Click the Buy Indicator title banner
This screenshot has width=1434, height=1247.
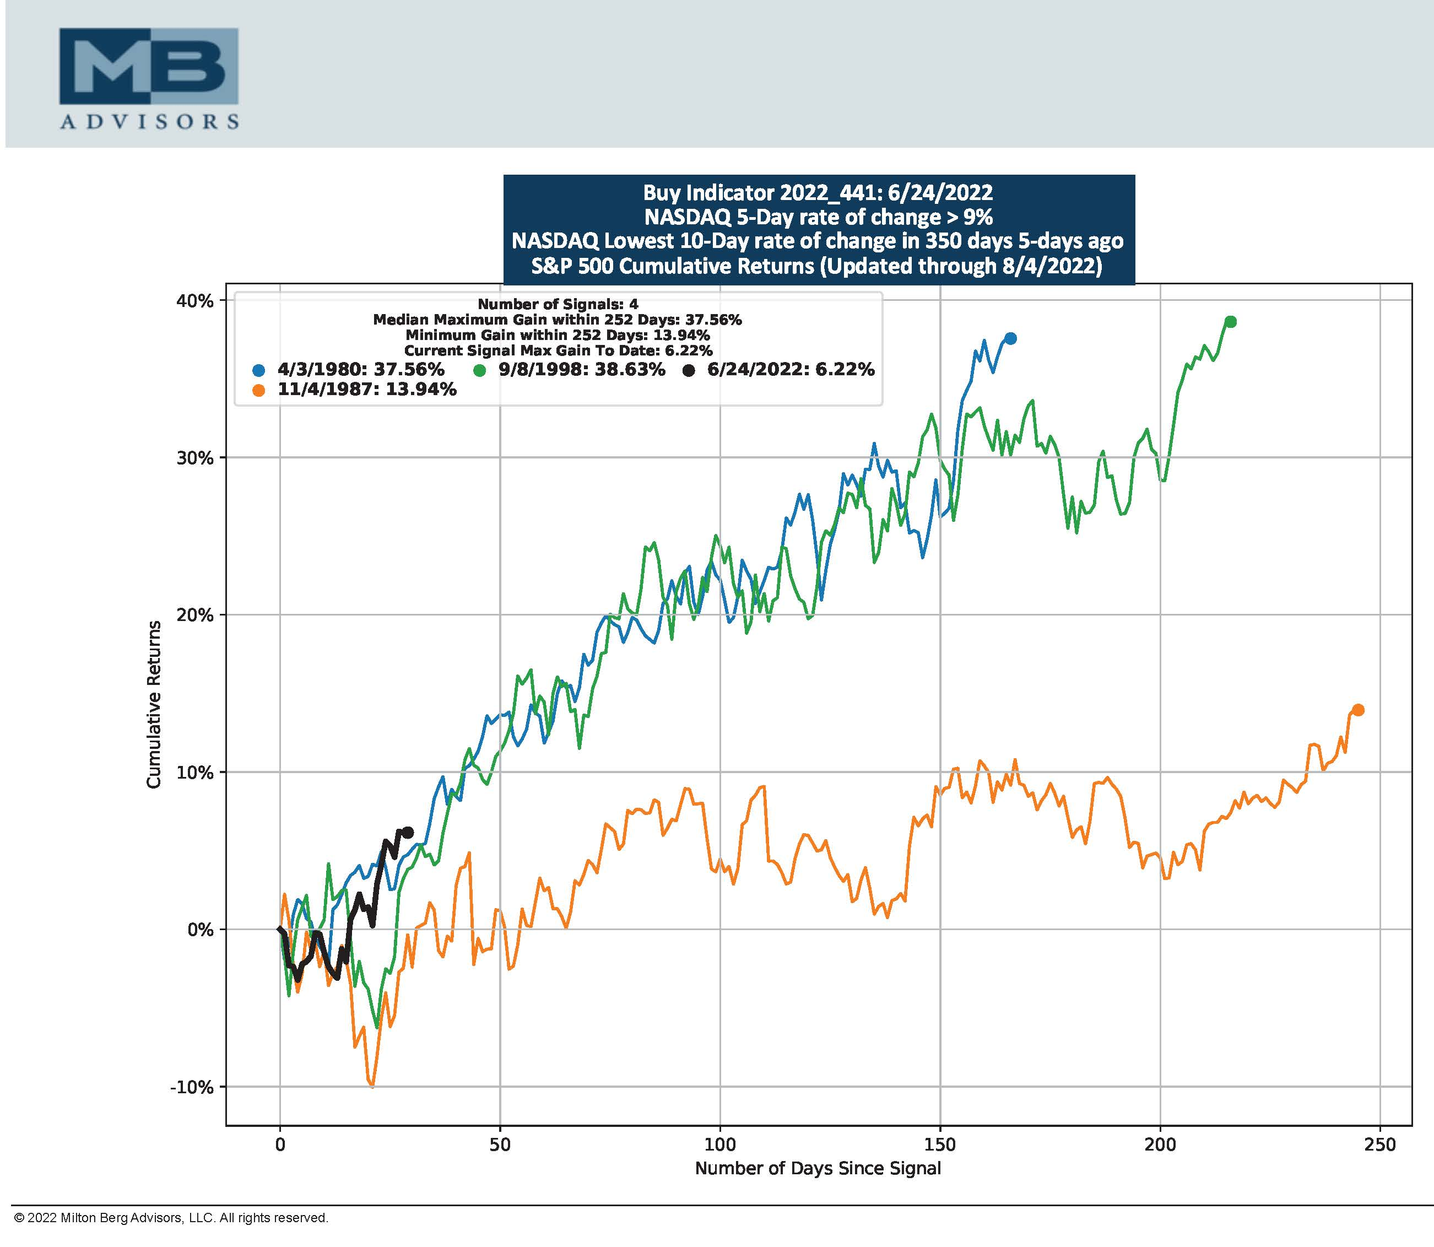[818, 230]
